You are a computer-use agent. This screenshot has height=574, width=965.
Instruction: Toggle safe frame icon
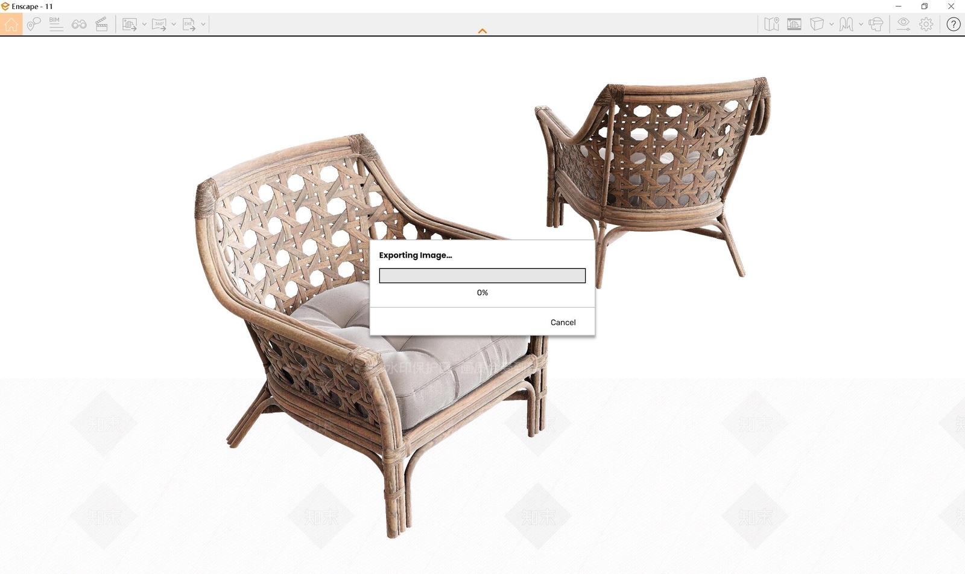coord(794,24)
